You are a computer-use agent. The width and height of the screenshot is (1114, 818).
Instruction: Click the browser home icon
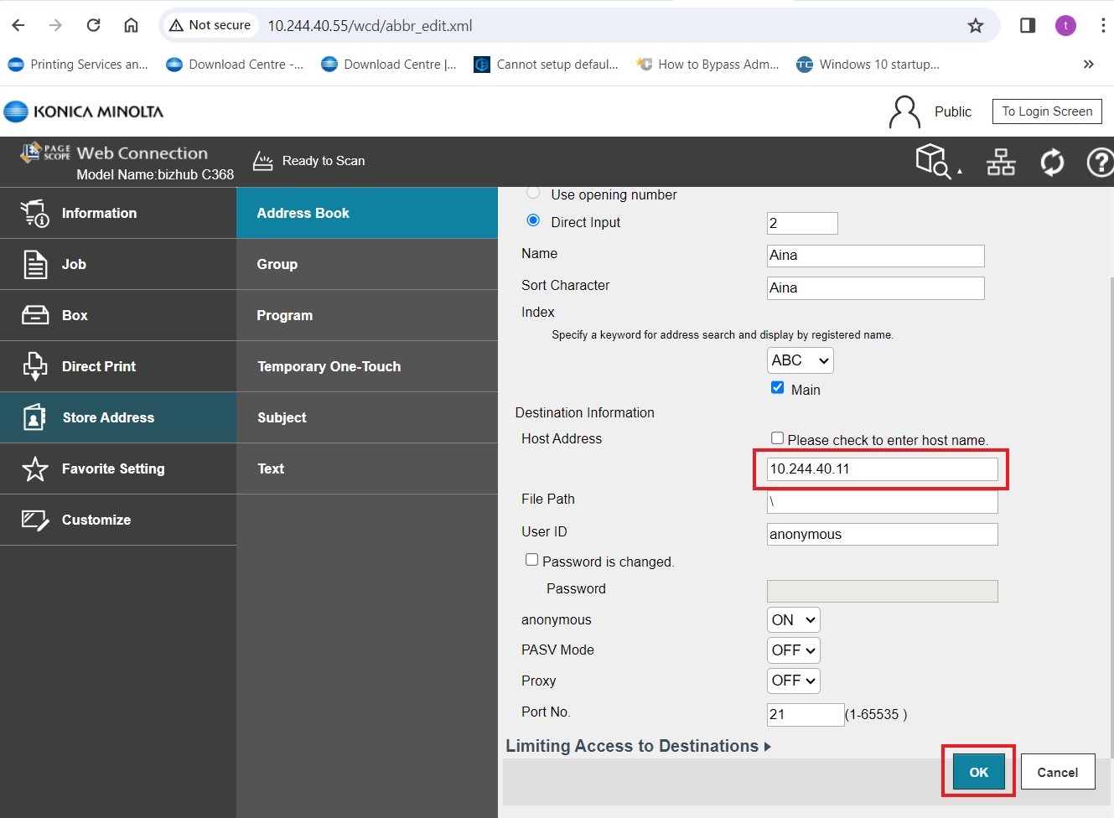(131, 25)
